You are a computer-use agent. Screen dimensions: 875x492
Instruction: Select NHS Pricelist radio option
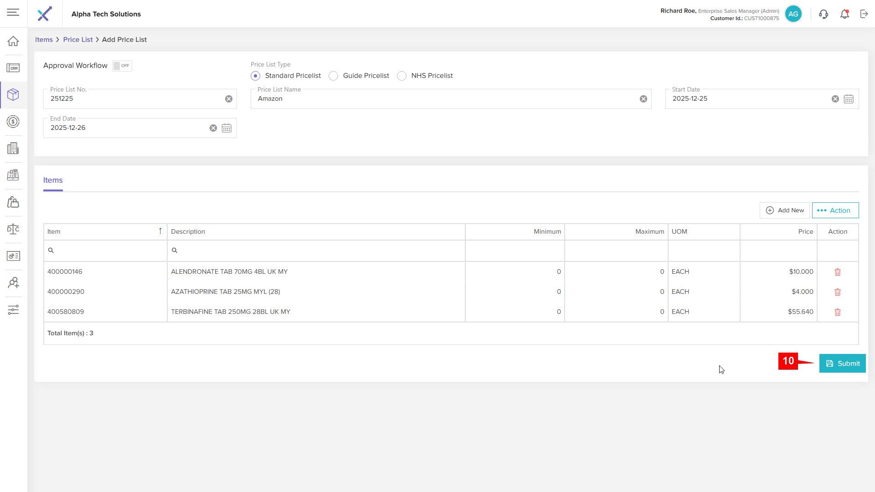(x=401, y=76)
